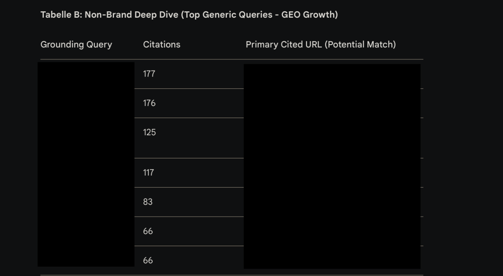
Task: Click the redacted Grounding Query cell in the 177 row
Action: coord(86,75)
